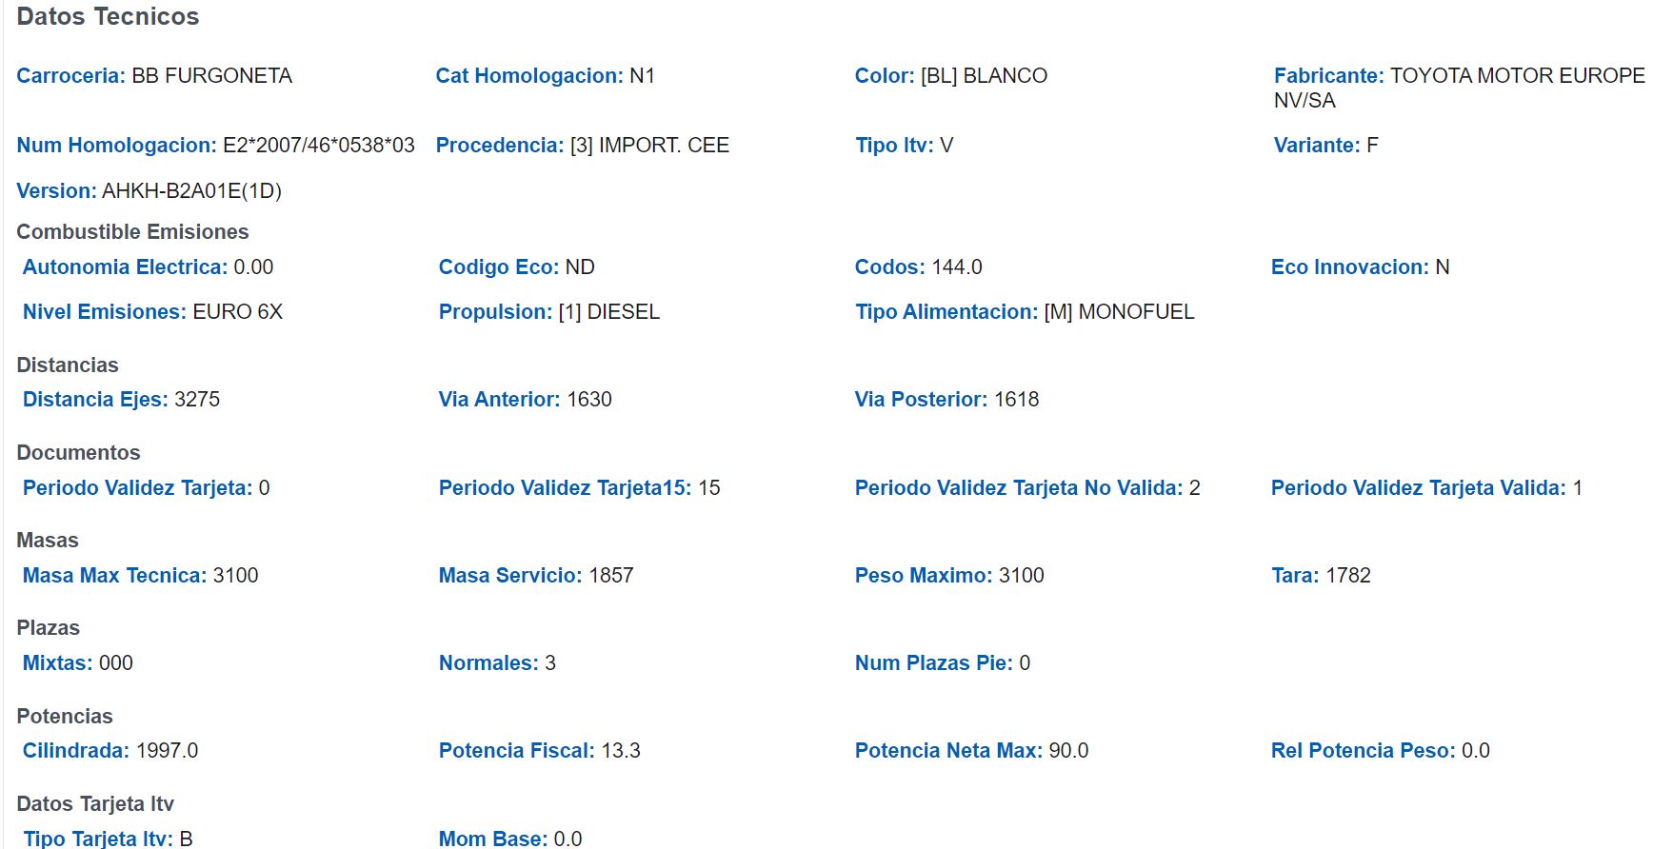
Task: Click the Datos Tecnicos heading
Action: pos(108,16)
